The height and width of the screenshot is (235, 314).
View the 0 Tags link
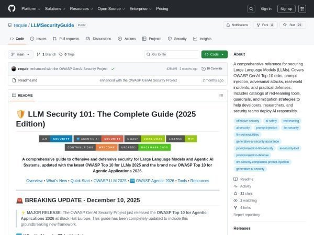point(66,54)
